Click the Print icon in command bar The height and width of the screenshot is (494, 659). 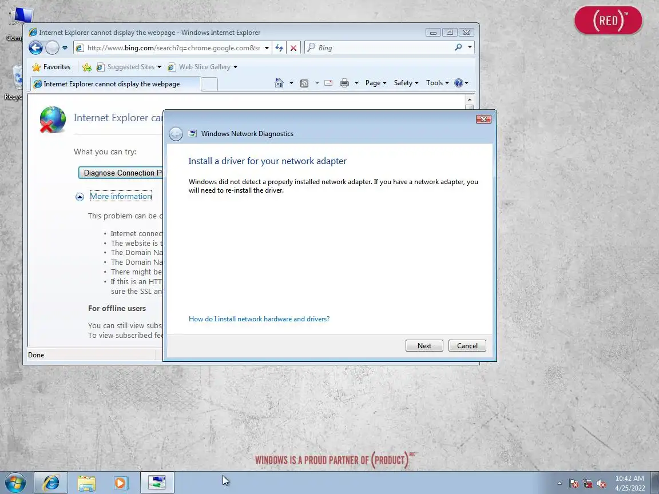[344, 83]
